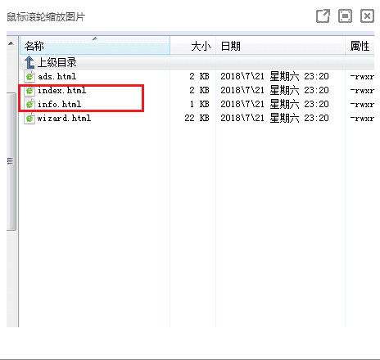Select the index.html file name

click(x=62, y=91)
